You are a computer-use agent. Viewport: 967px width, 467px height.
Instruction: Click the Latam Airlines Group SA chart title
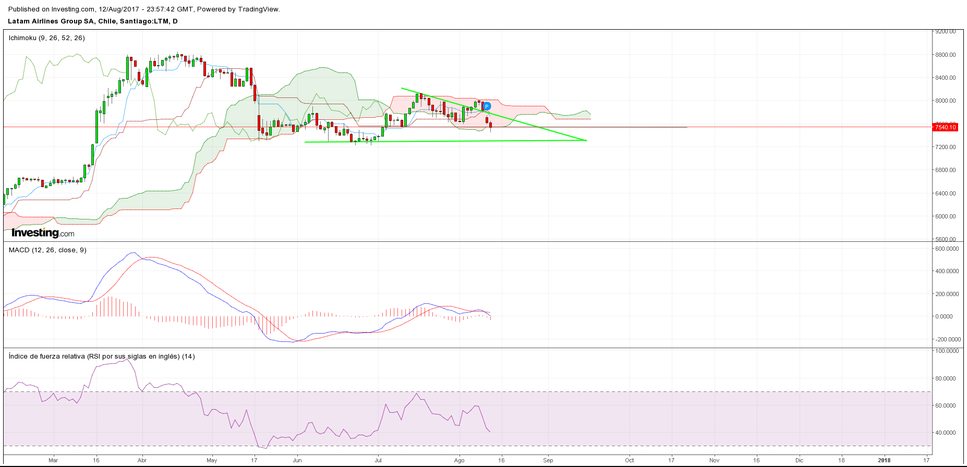pos(93,21)
